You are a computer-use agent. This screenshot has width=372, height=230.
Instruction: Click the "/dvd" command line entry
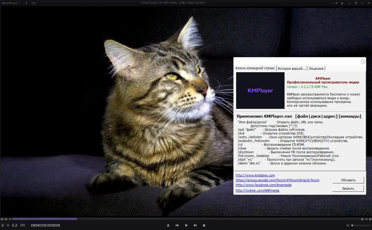coord(271,133)
